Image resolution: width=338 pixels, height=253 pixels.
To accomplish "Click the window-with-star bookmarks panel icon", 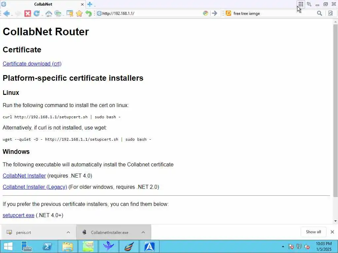I will point(70,13).
